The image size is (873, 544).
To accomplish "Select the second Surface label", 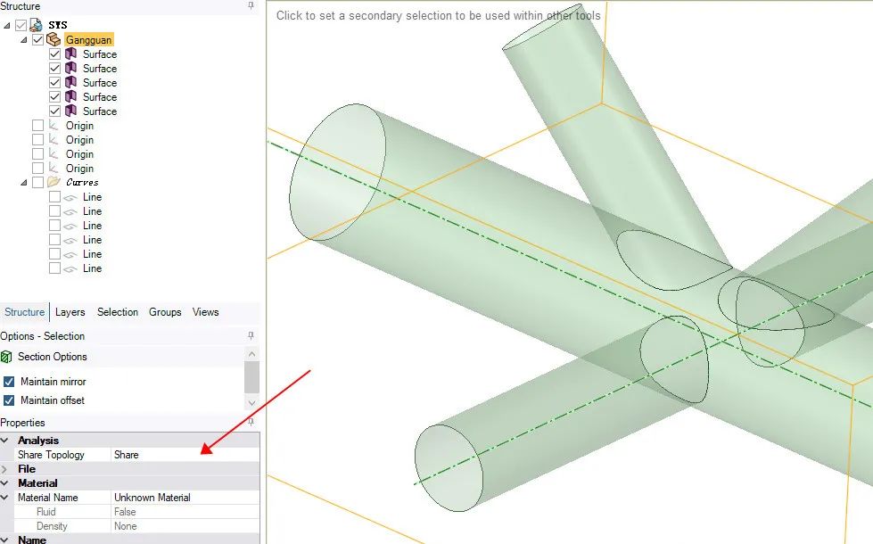I will click(100, 69).
